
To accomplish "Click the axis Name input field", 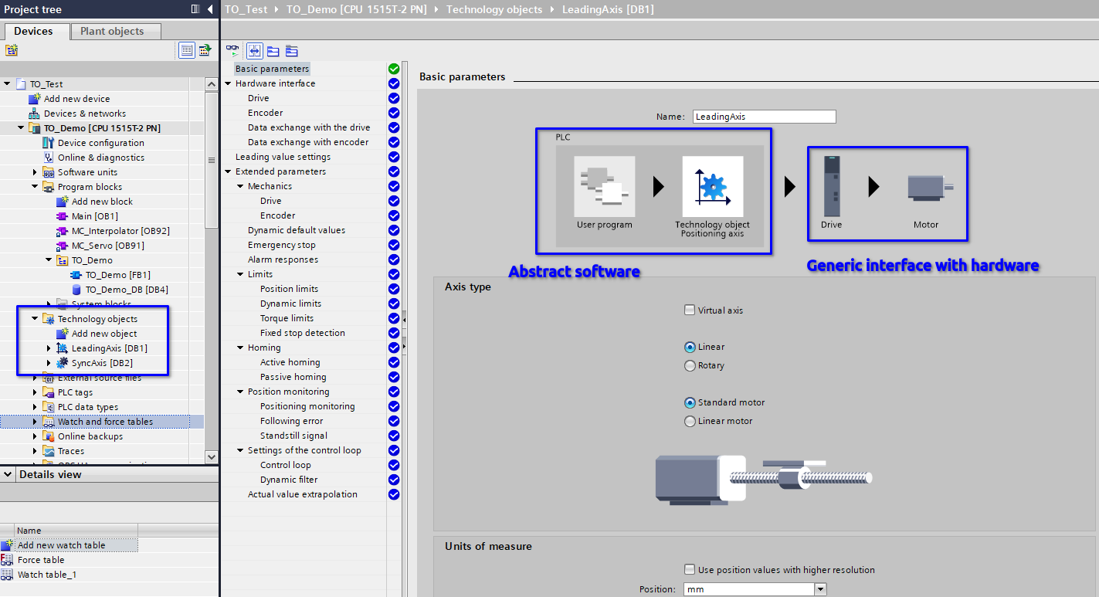I will [764, 117].
